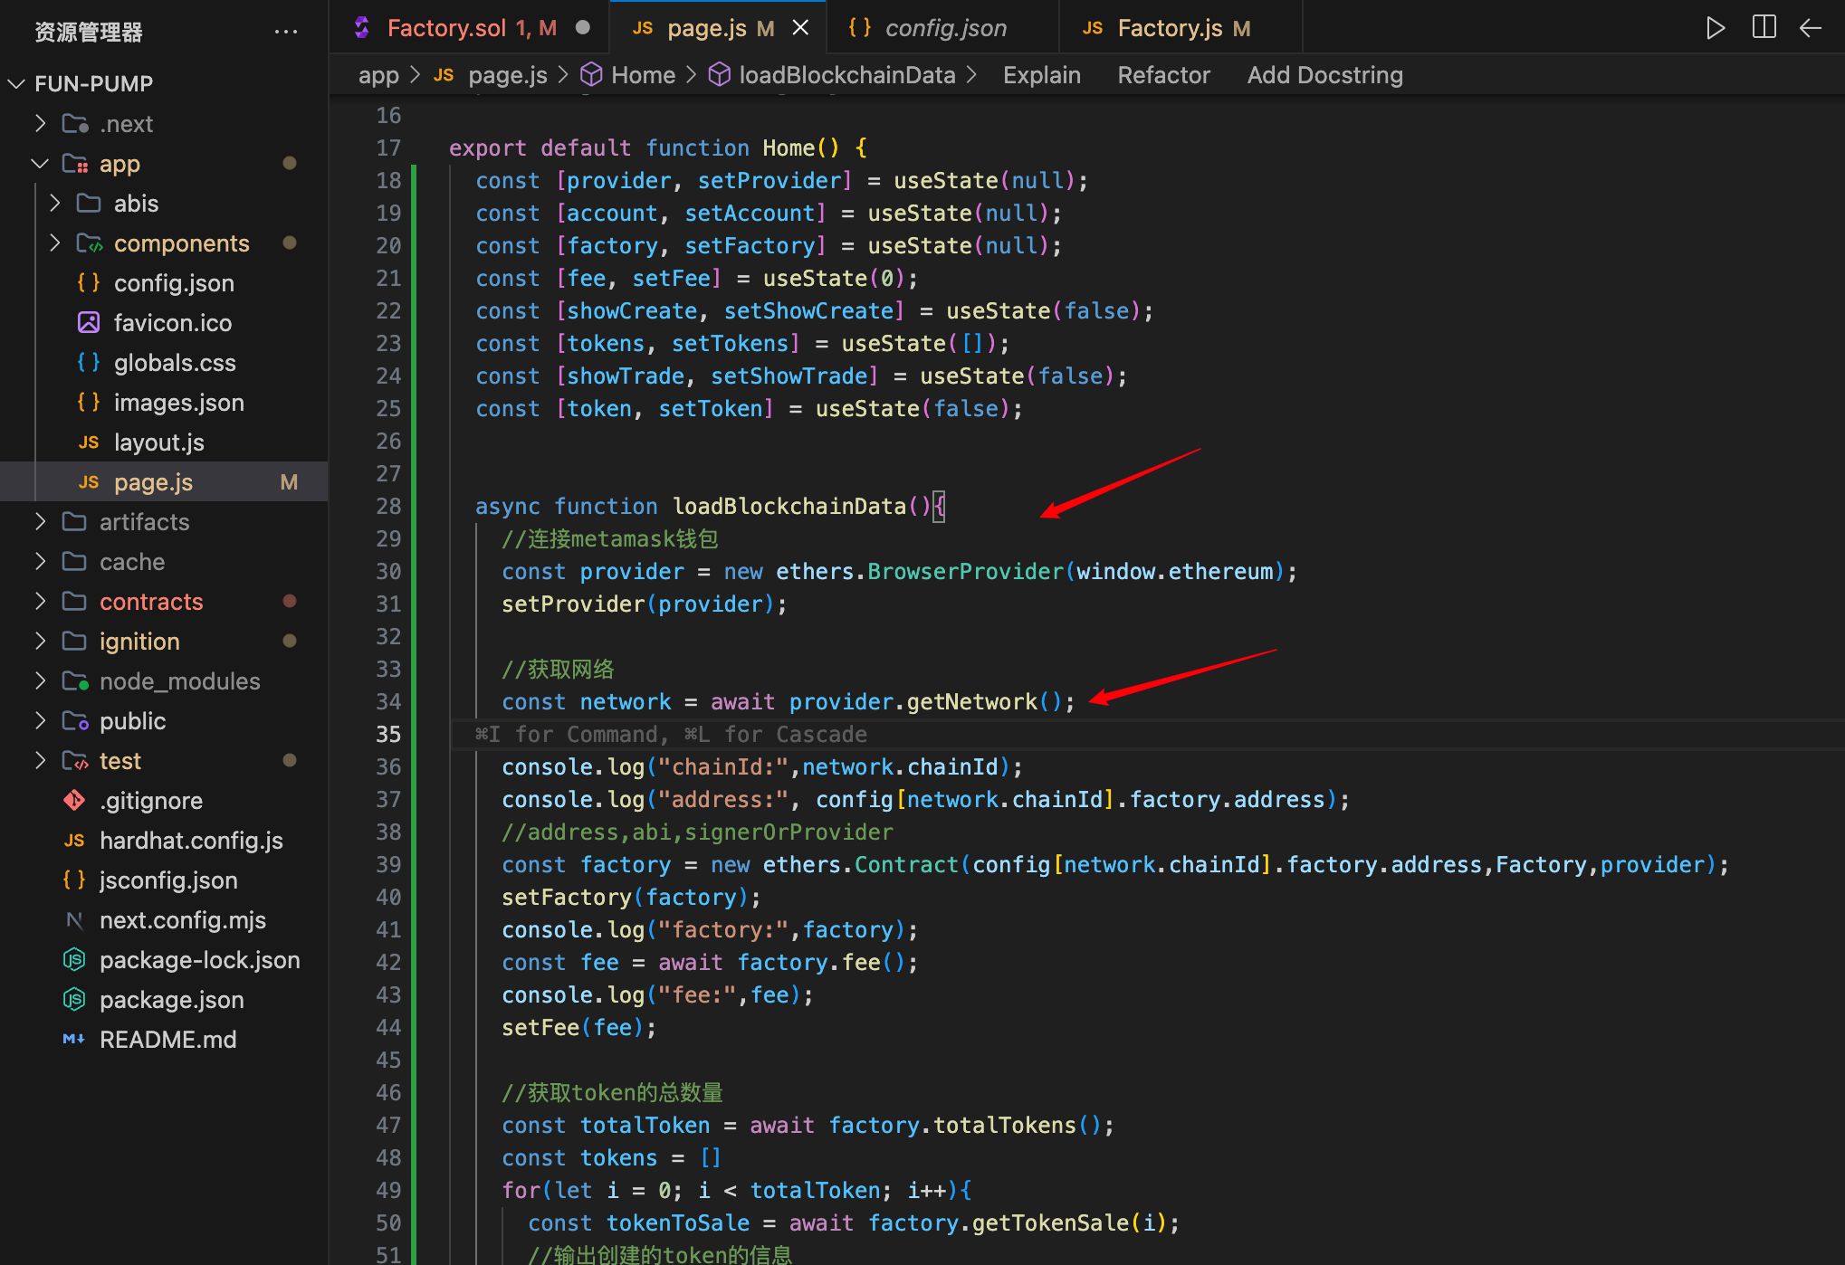
Task: Click unsaved dot on Factory.sol tab
Action: 583,28
